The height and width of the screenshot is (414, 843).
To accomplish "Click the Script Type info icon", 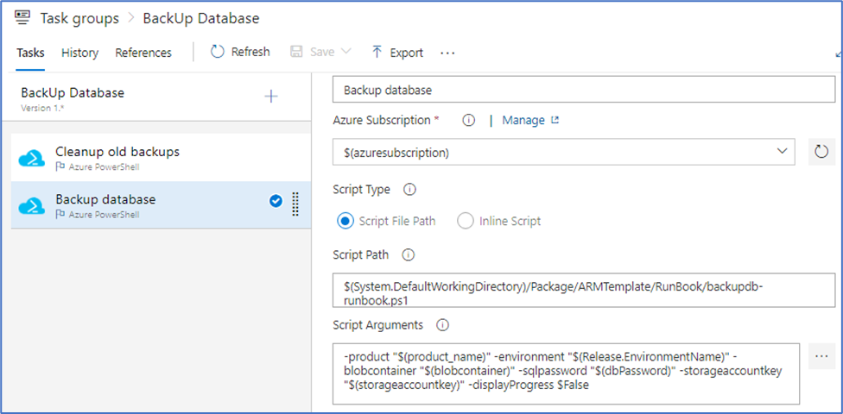I will (x=409, y=189).
